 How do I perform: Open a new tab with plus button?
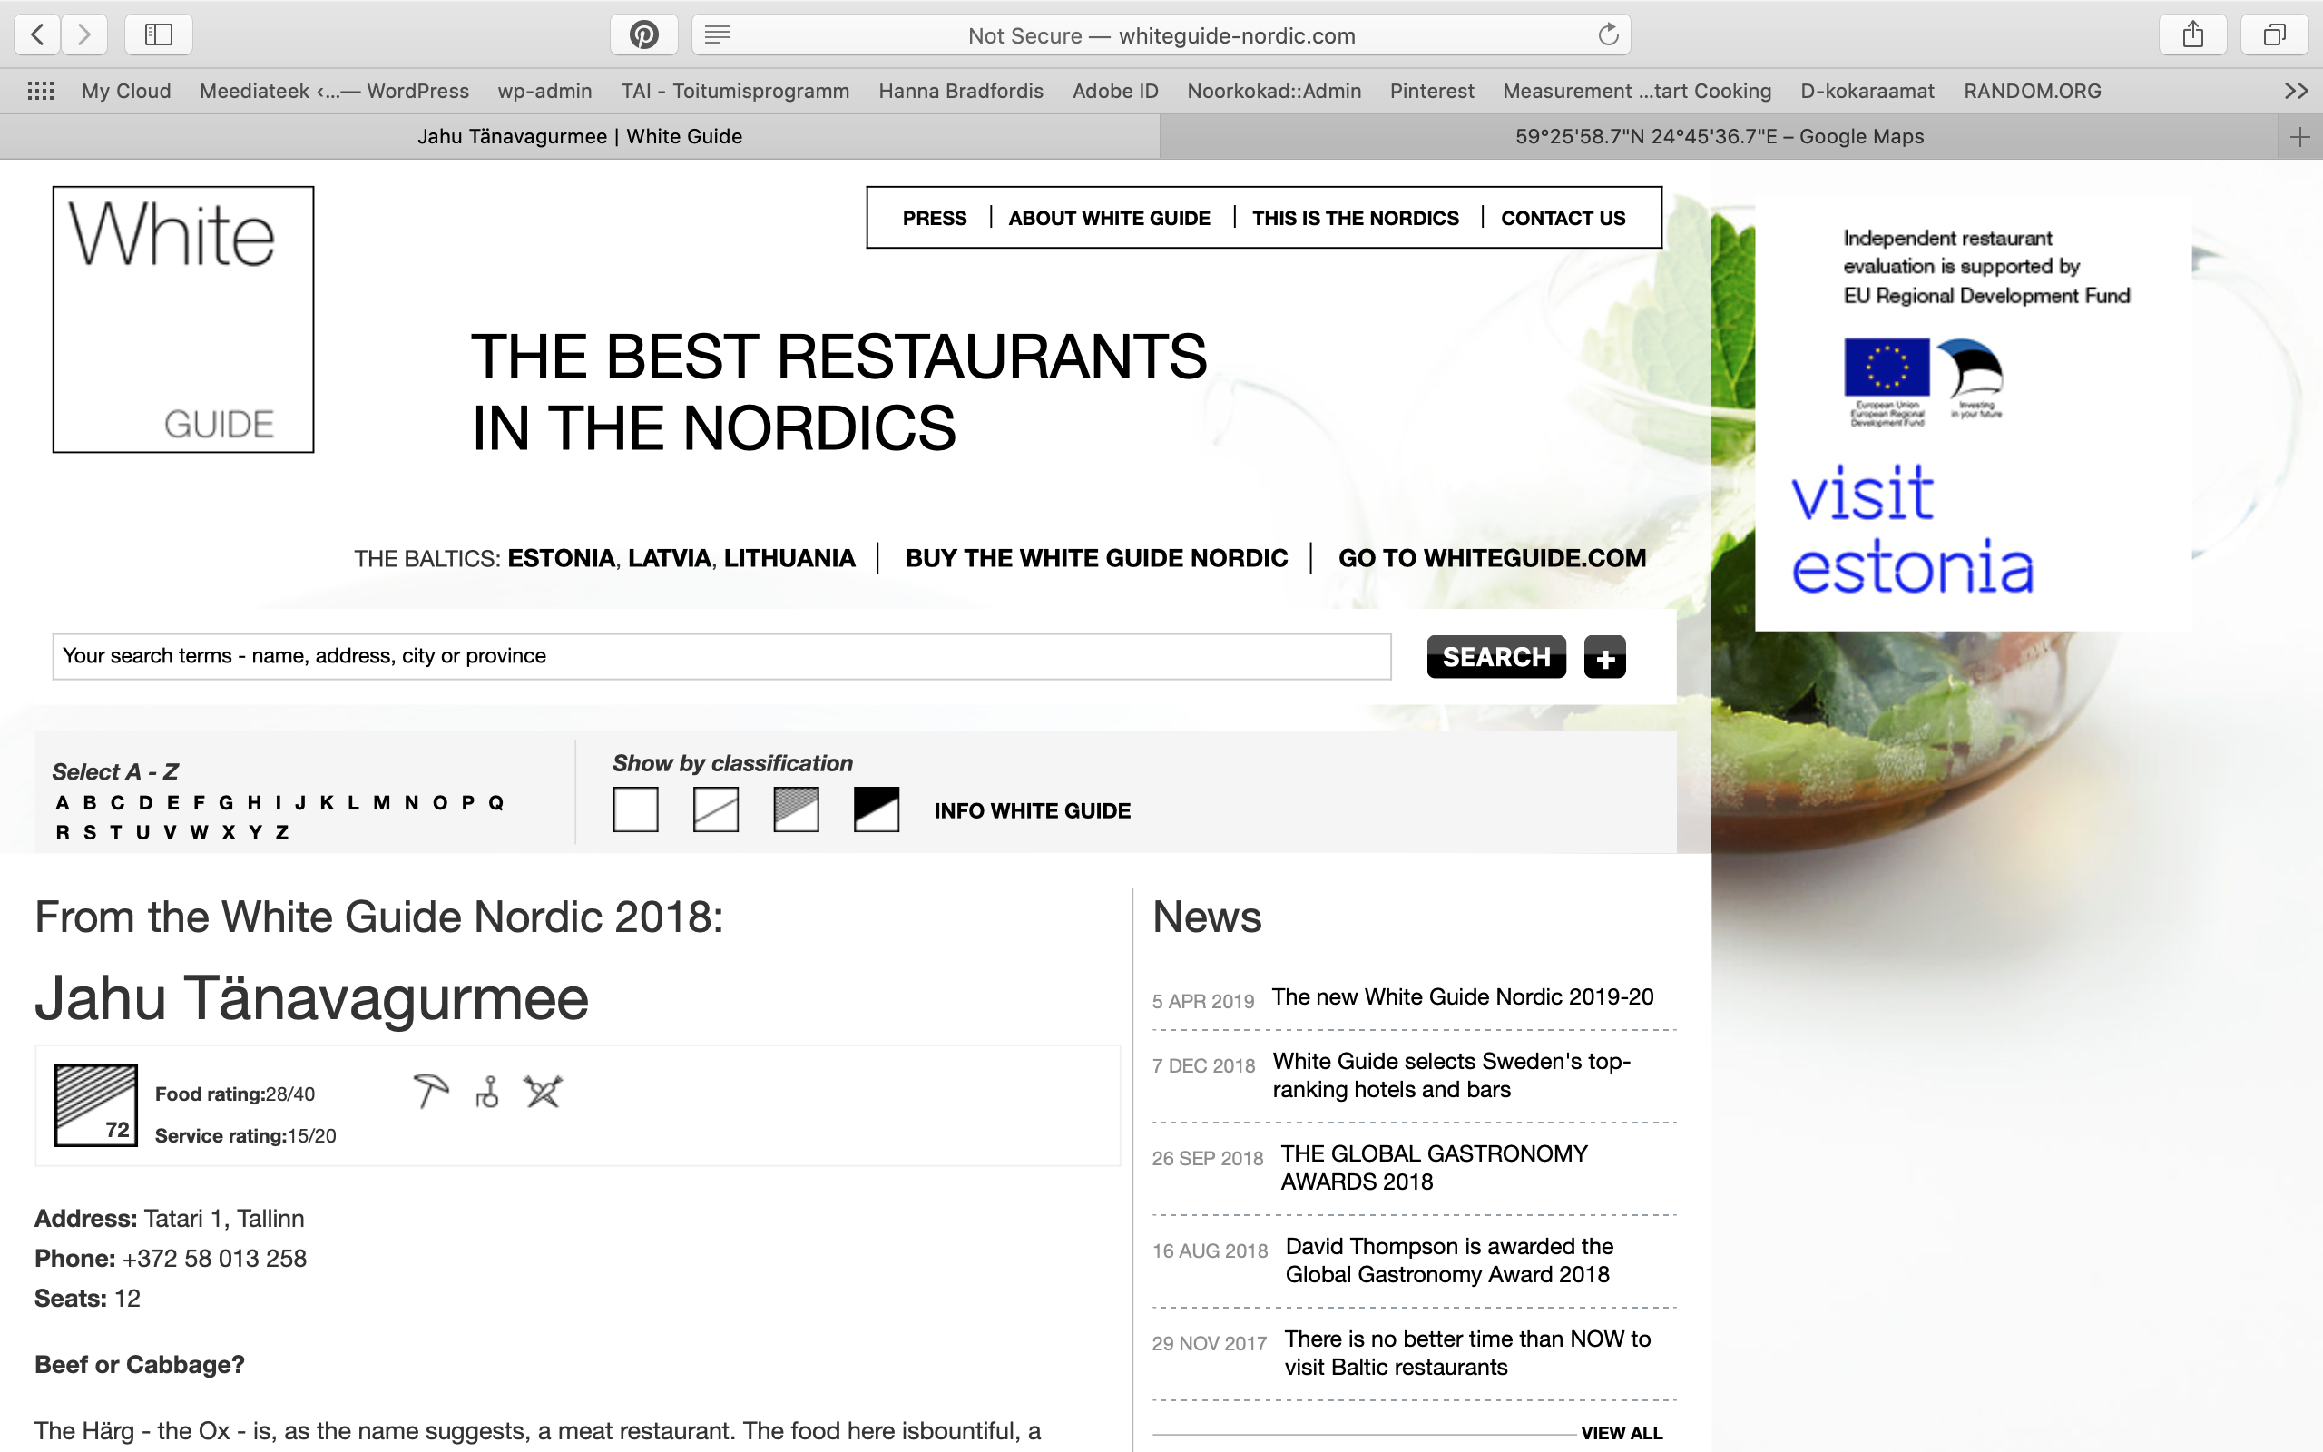point(2299,137)
